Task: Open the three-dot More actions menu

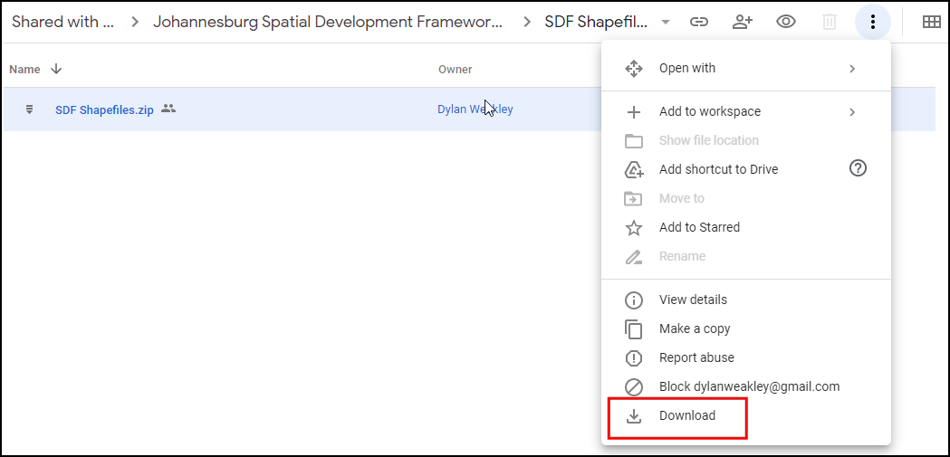Action: point(872,23)
